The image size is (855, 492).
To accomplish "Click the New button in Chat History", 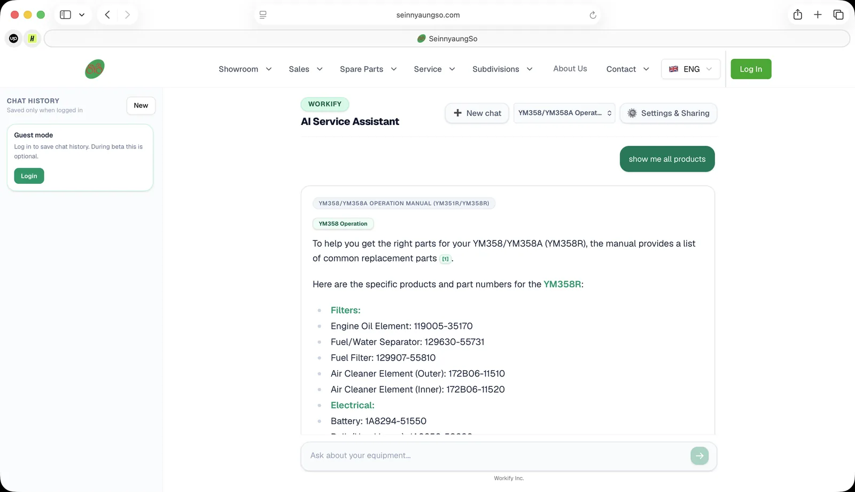I will (141, 105).
